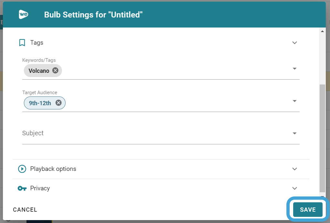This screenshot has height=223, width=330.
Task: Click the Privacy key icon
Action: click(22, 188)
